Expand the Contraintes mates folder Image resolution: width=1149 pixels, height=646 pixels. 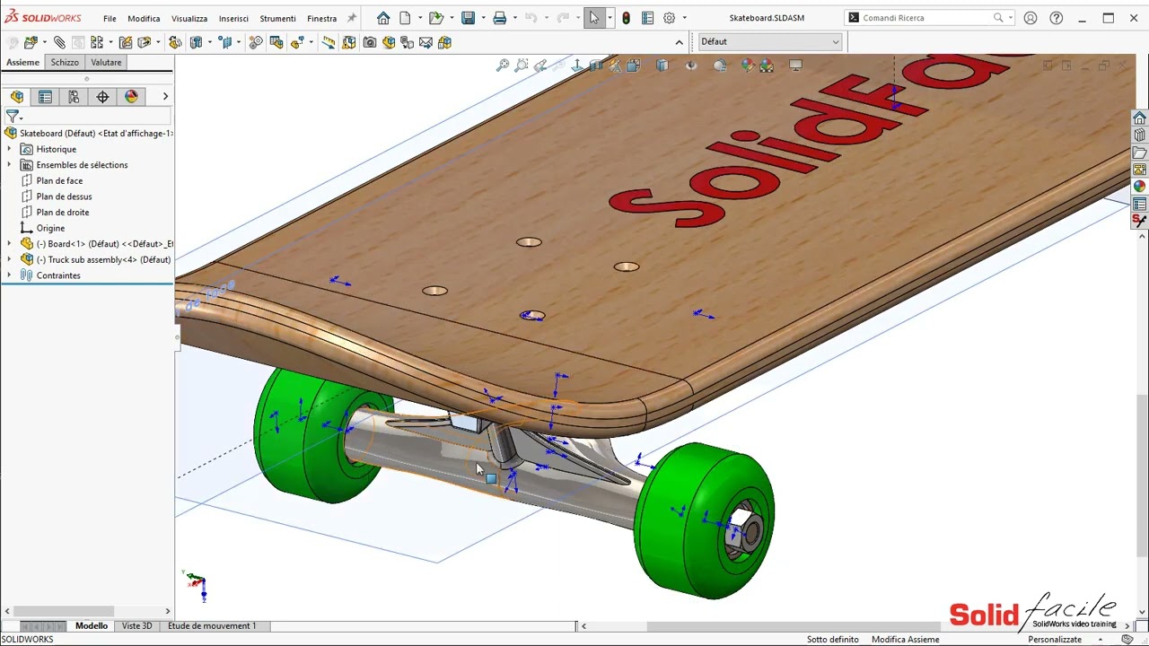(9, 275)
